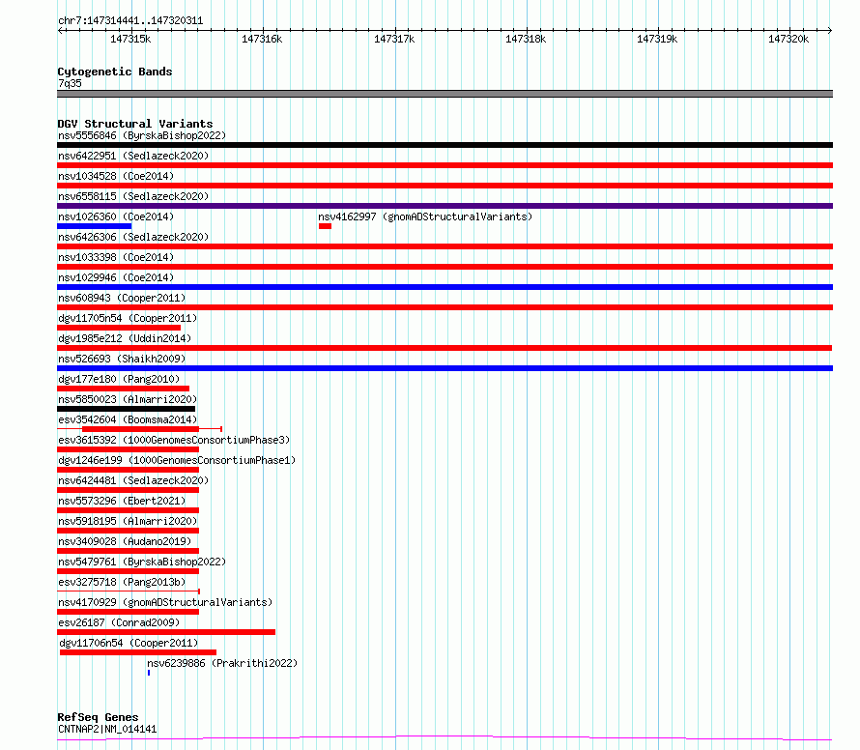Viewport: 860px width, 750px height.
Task: Open dgv11706n54 (Cooper2011) label
Action: 129,643
